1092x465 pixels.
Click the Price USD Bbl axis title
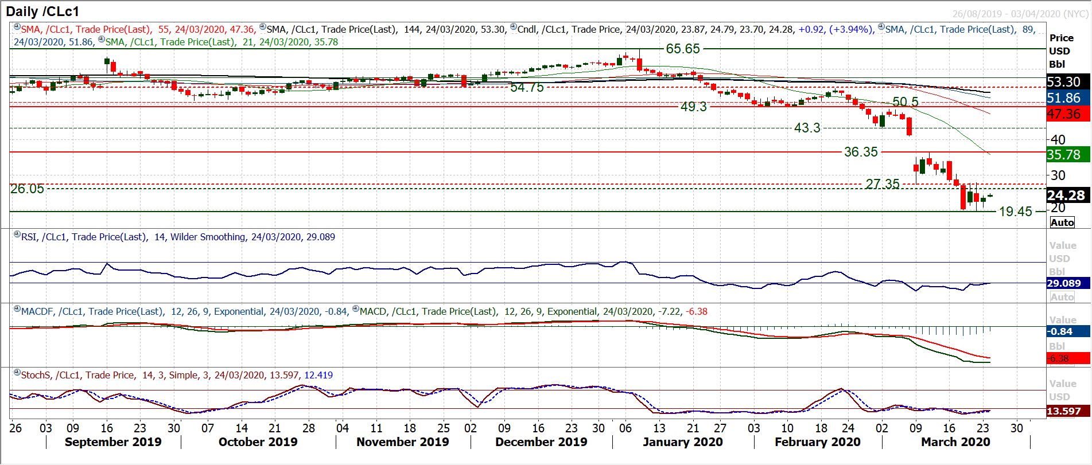coord(1061,51)
